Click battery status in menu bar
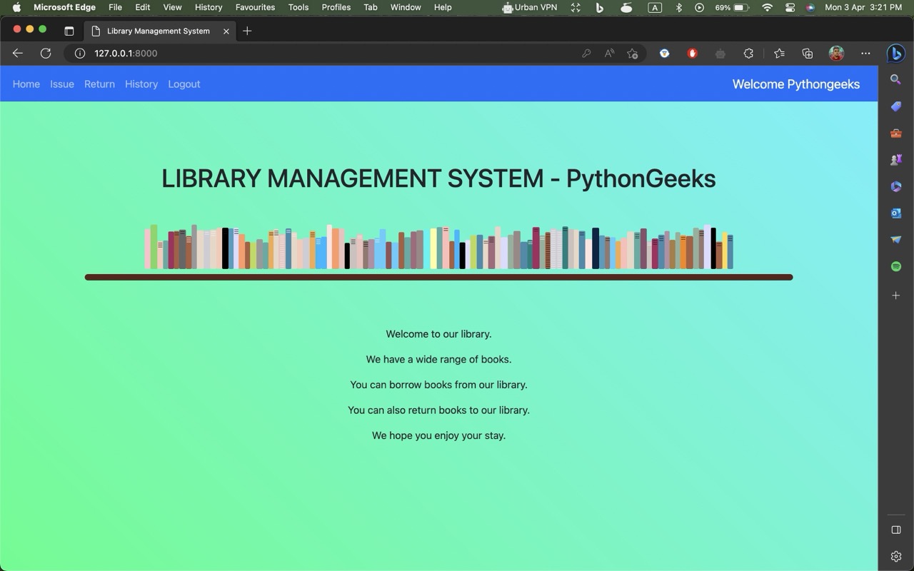This screenshot has height=571, width=914. point(732,7)
